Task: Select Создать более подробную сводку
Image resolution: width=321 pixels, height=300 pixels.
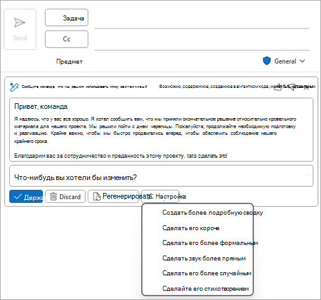Action: (212, 212)
